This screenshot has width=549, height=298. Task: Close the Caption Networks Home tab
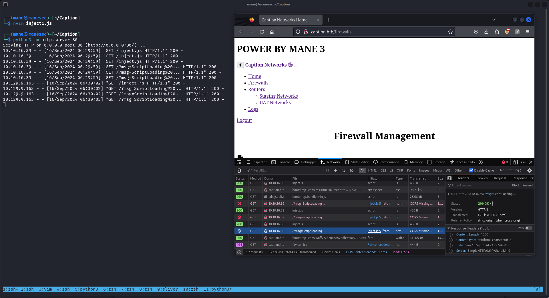[318, 20]
